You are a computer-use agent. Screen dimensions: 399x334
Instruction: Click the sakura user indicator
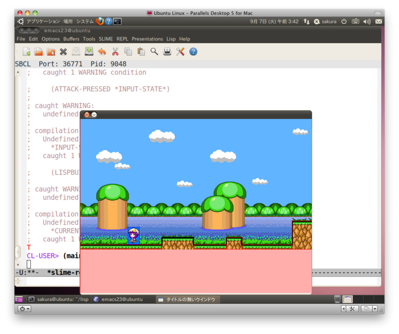coord(325,21)
